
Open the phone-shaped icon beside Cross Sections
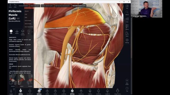point(28,32)
